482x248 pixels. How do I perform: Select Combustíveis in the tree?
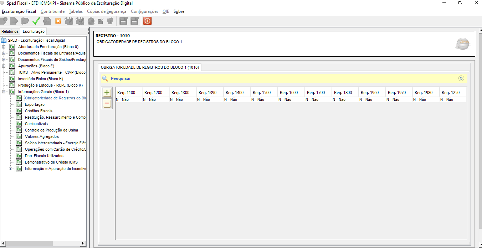click(x=36, y=124)
